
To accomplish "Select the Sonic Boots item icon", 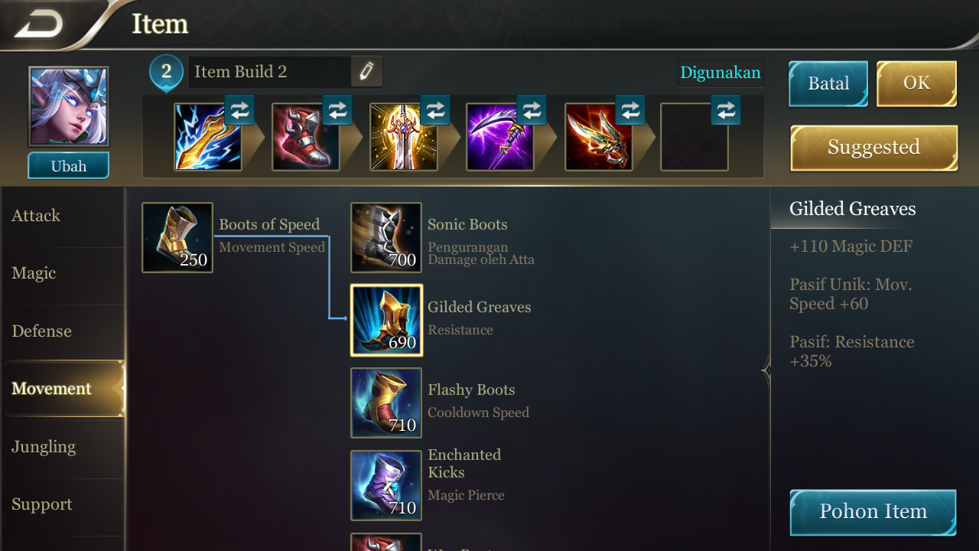I will 386,237.
